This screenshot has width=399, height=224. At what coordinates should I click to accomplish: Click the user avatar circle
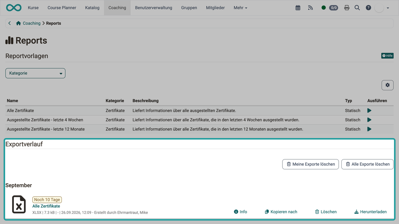point(379,8)
